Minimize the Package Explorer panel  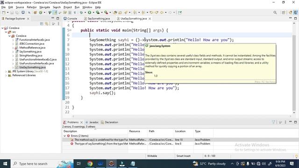point(53,18)
